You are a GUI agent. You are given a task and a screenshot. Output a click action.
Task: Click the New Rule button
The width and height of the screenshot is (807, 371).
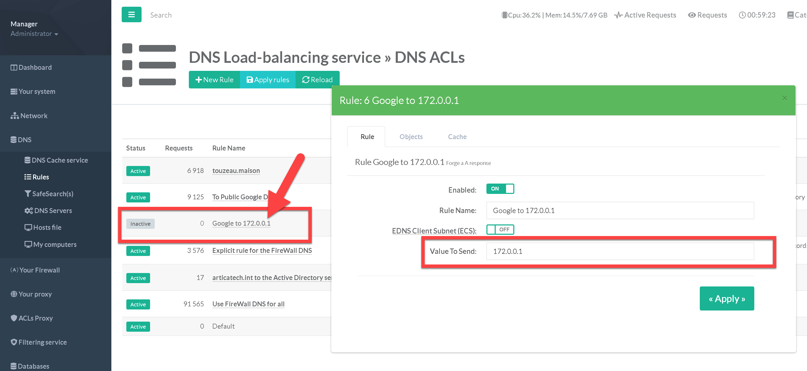214,80
